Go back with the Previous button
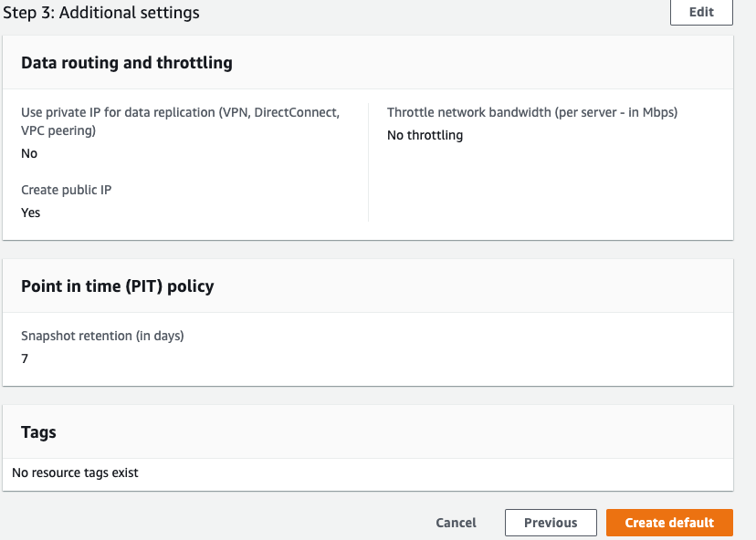756x540 pixels. (551, 523)
